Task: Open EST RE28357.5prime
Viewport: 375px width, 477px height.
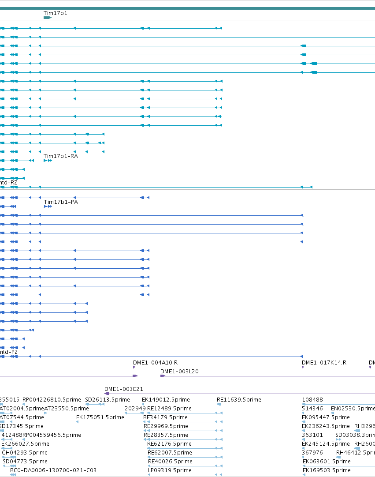Action: click(166, 435)
